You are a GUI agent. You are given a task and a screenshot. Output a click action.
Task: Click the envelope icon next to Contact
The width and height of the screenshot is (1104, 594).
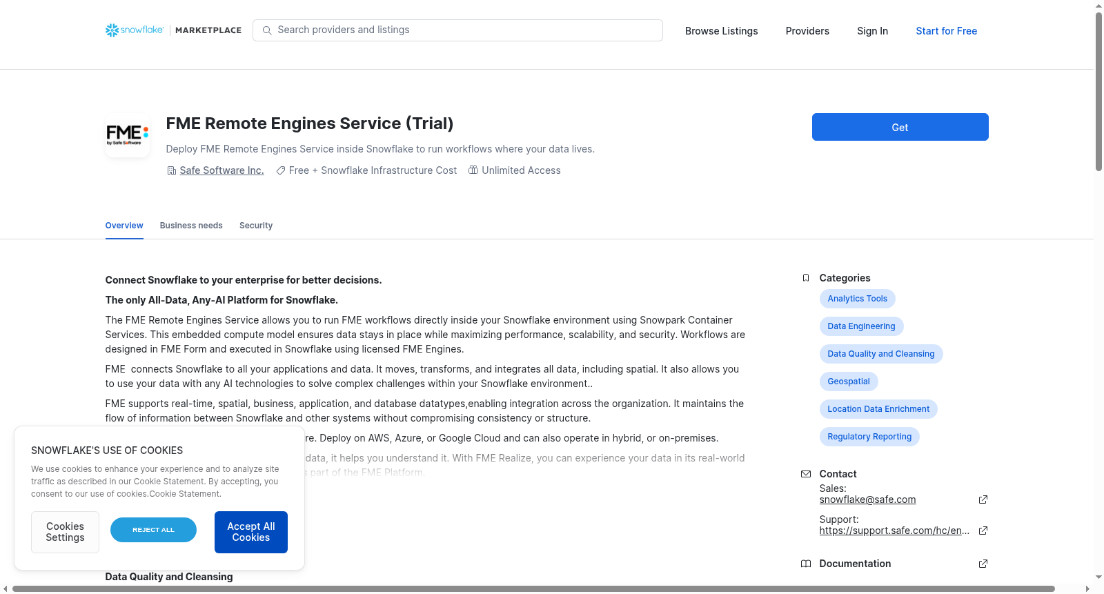pyautogui.click(x=806, y=474)
